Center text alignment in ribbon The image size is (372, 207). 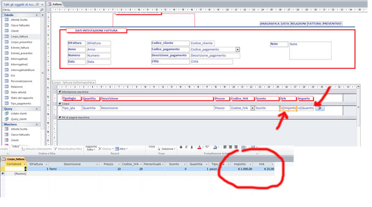(230, 148)
